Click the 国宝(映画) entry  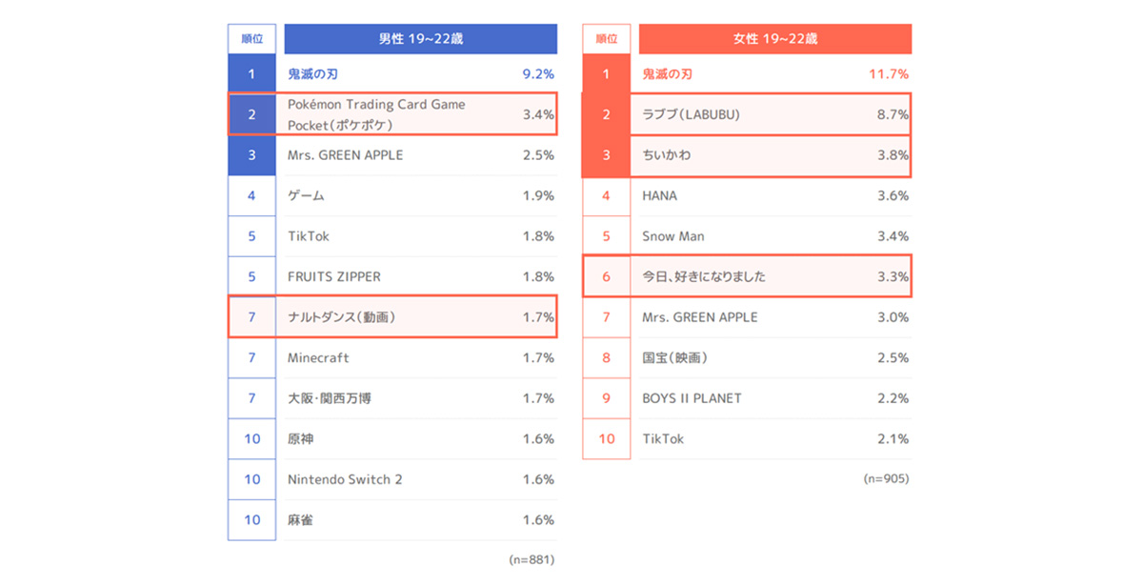pyautogui.click(x=674, y=358)
